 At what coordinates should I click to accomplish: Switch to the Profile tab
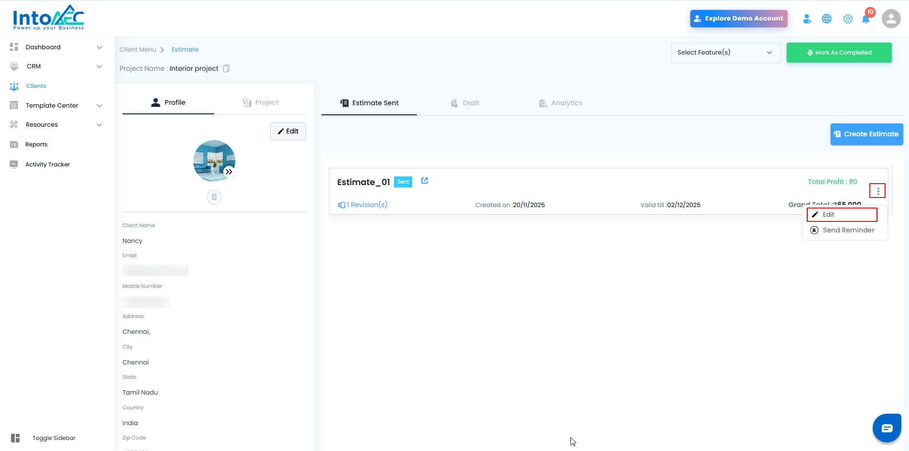coord(168,102)
